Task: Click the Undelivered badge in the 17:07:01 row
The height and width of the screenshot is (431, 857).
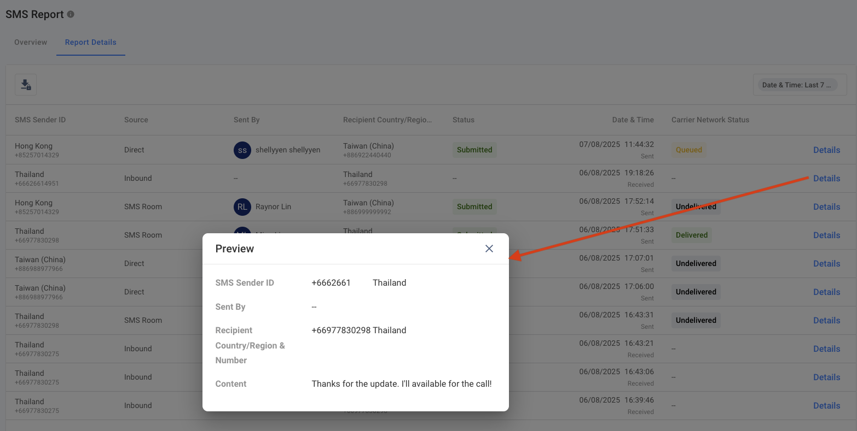Action: [696, 263]
